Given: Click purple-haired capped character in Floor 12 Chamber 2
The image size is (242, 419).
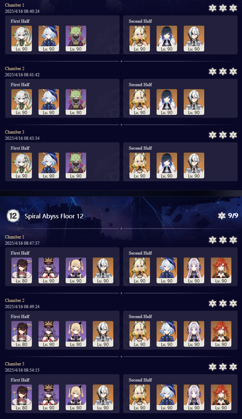Looking at the screenshot, I should coord(49,334).
